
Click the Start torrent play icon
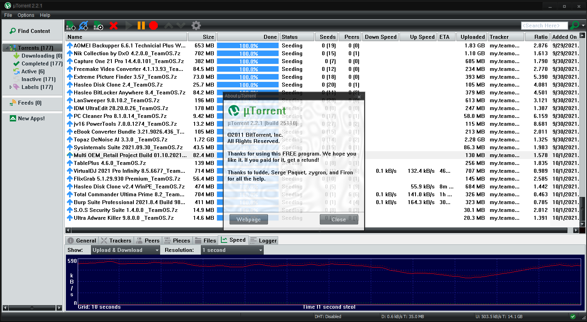(129, 26)
